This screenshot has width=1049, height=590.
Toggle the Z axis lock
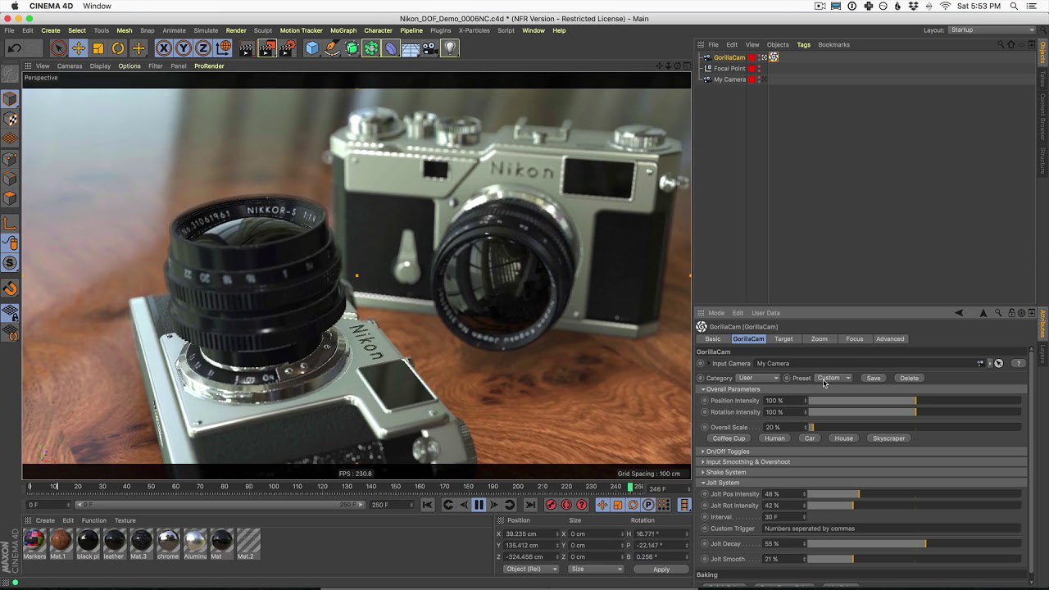tap(203, 48)
